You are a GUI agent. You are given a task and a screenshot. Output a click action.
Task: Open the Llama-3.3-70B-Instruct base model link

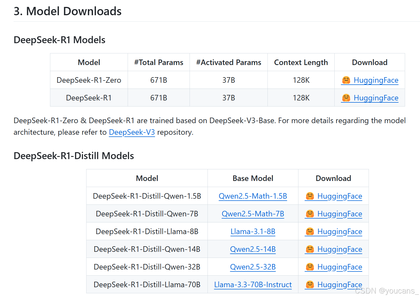coord(253,285)
